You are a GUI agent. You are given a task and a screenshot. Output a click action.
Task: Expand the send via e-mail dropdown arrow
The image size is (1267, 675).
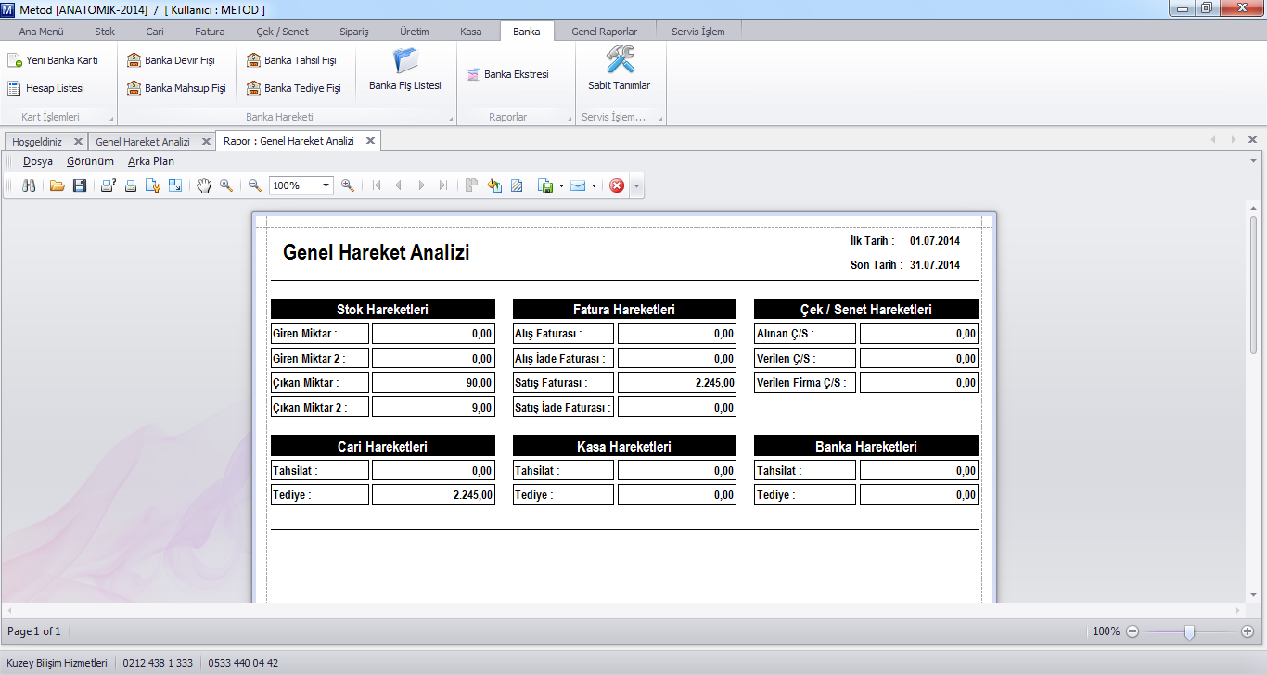(x=594, y=185)
